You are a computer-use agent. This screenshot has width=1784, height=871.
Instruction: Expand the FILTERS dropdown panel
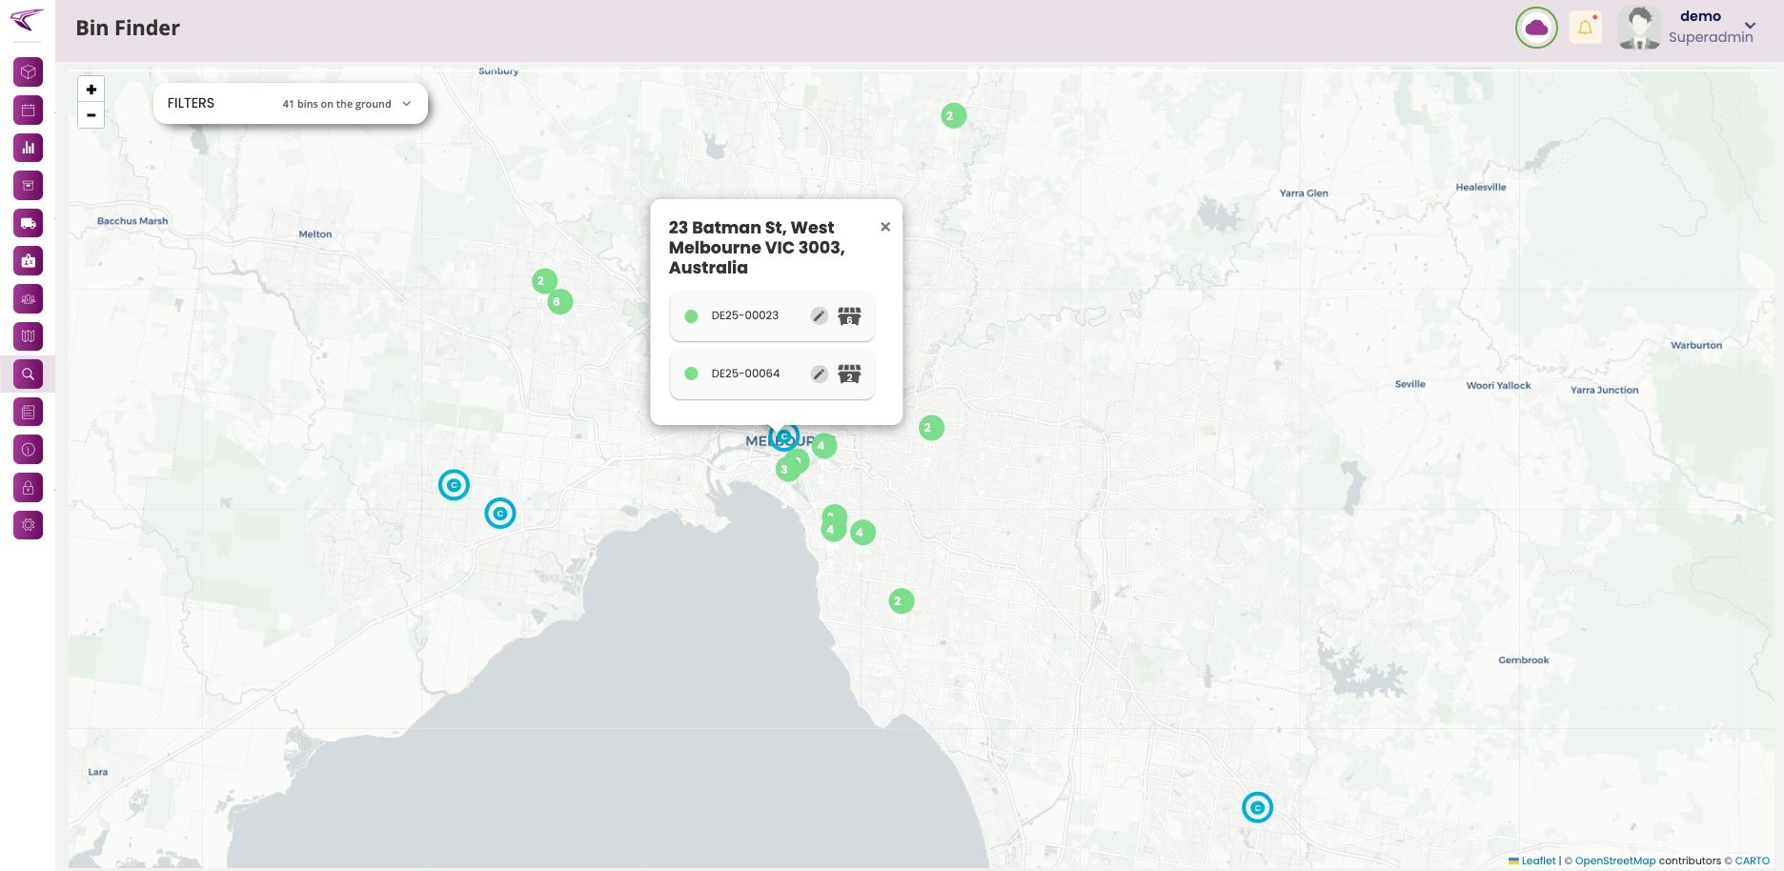(x=290, y=103)
